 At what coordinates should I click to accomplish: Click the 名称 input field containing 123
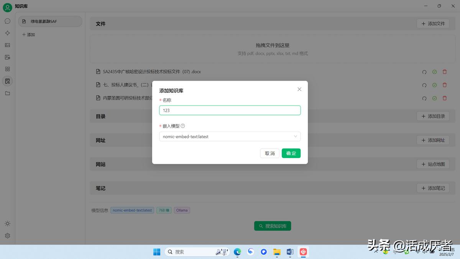tap(230, 110)
